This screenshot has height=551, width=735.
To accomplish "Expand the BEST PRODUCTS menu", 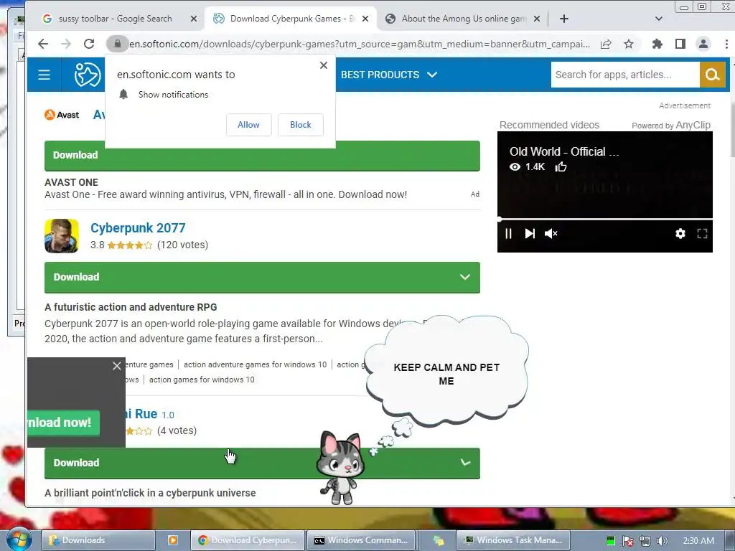I will pyautogui.click(x=388, y=75).
